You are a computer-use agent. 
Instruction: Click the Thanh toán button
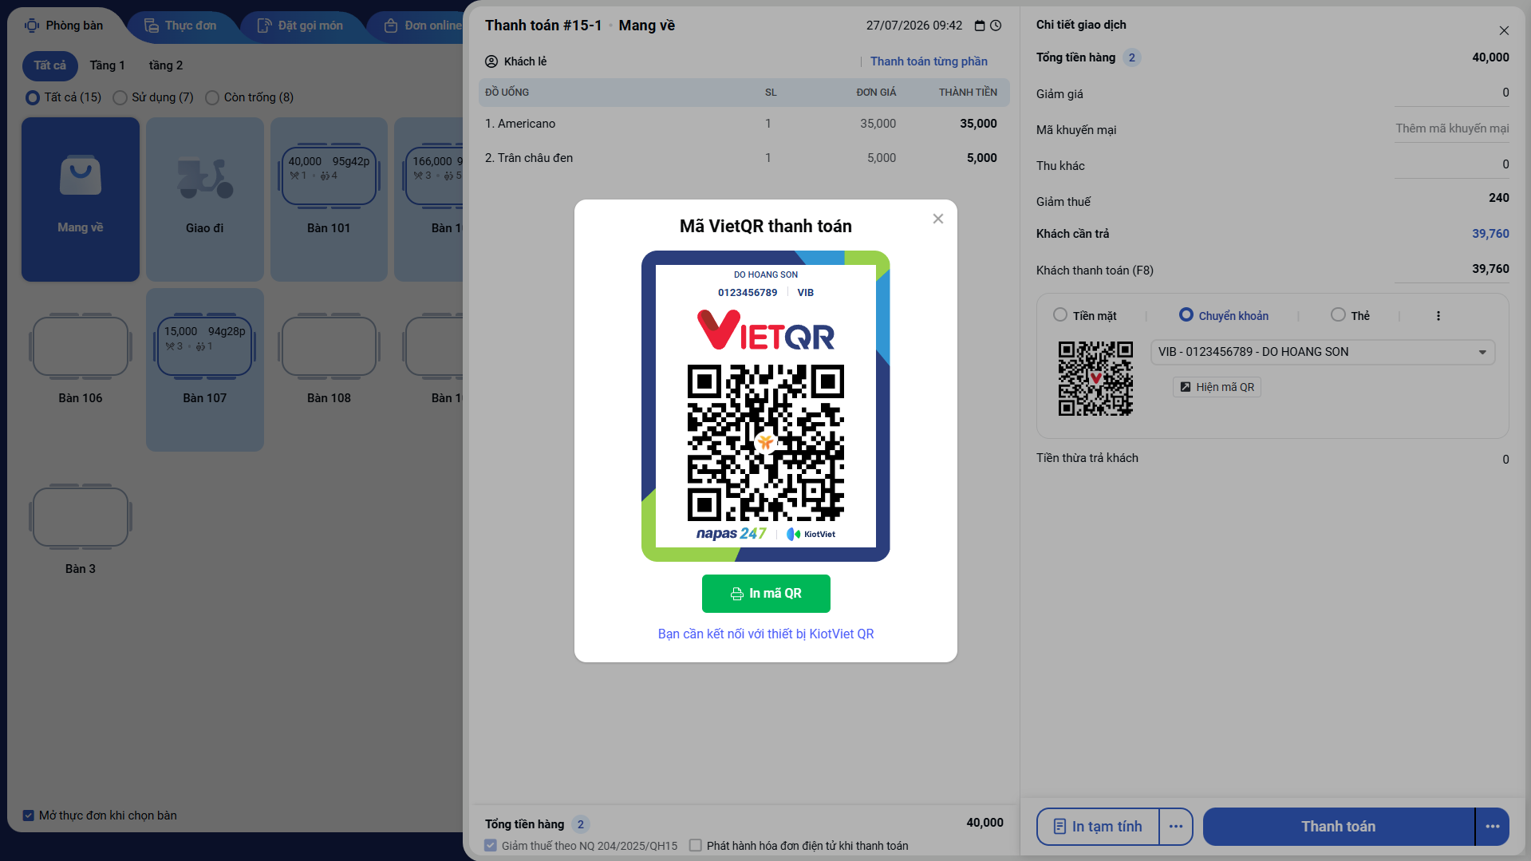(x=1339, y=827)
